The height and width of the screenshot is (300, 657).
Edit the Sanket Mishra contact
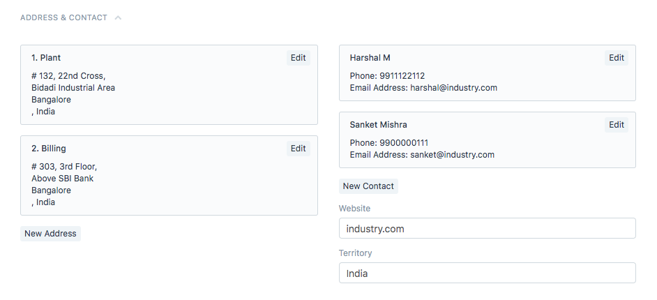617,125
